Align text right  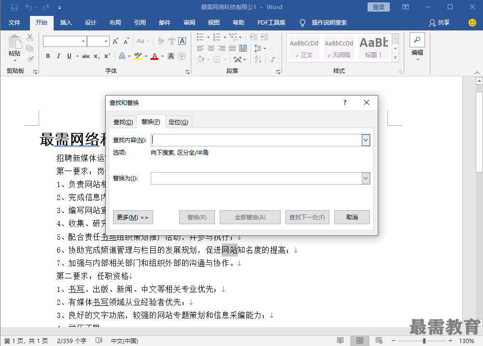coord(222,48)
